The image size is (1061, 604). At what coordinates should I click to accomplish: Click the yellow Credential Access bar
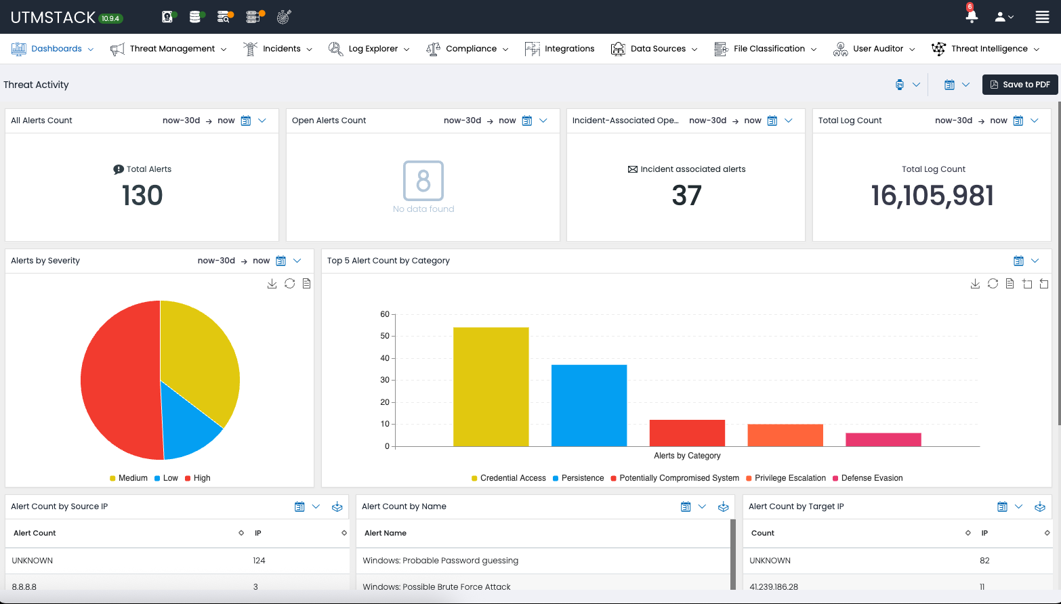pos(491,387)
